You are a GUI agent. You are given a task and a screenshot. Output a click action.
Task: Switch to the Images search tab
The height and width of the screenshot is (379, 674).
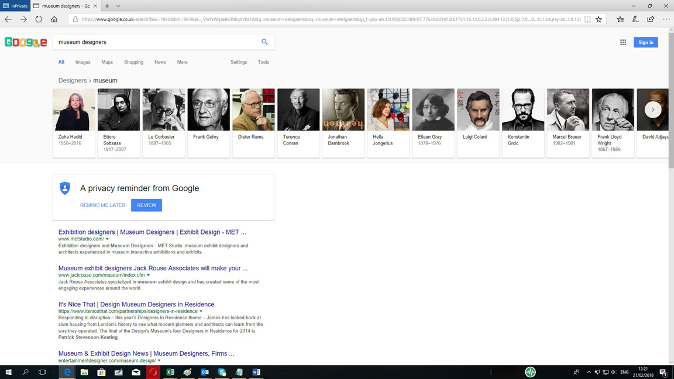point(82,62)
